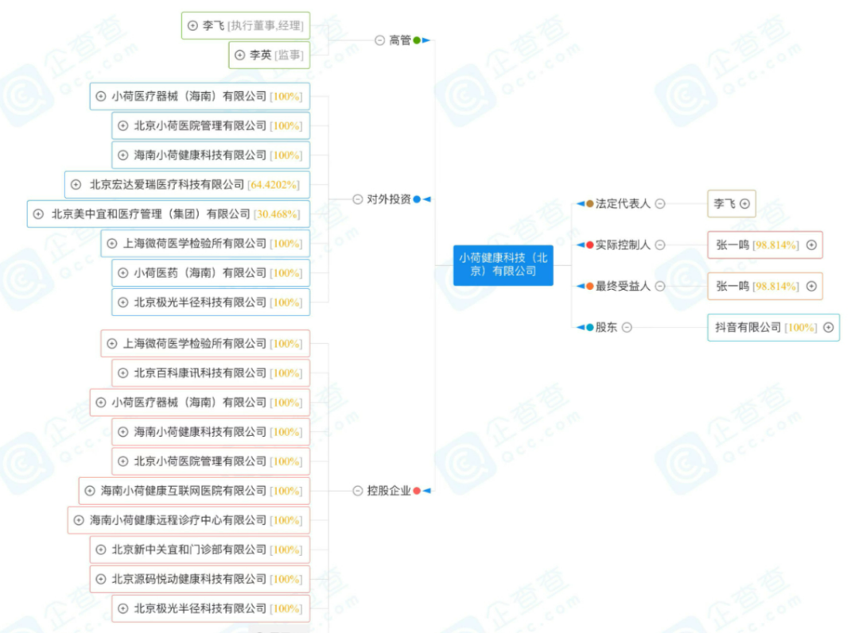
Task: Collapse the 对外投资 branch
Action: point(358,199)
